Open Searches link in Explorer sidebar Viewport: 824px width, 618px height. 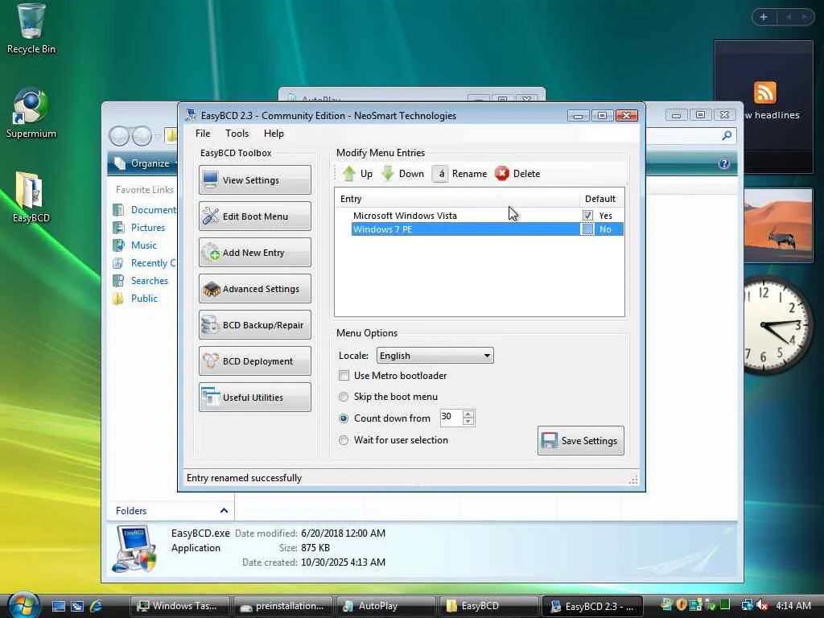(141, 281)
